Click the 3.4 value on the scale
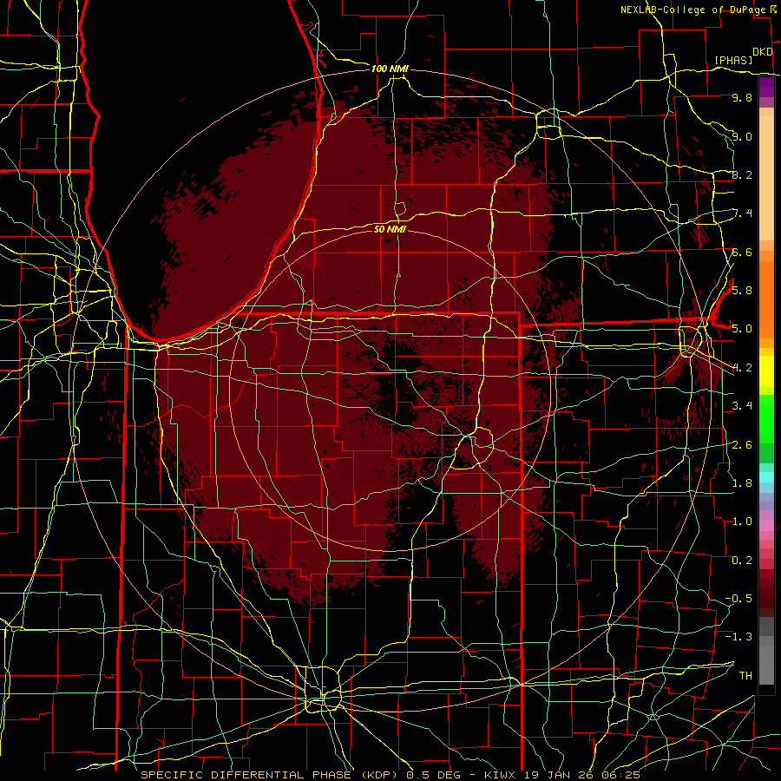This screenshot has width=781, height=781. [x=742, y=406]
